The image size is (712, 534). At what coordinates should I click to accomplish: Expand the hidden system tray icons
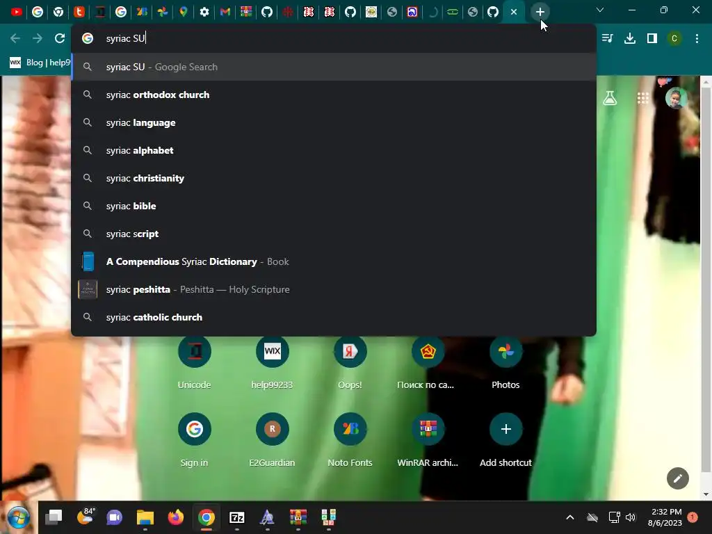(570, 517)
